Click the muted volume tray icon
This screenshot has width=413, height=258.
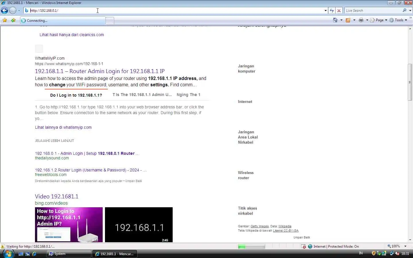point(397,253)
